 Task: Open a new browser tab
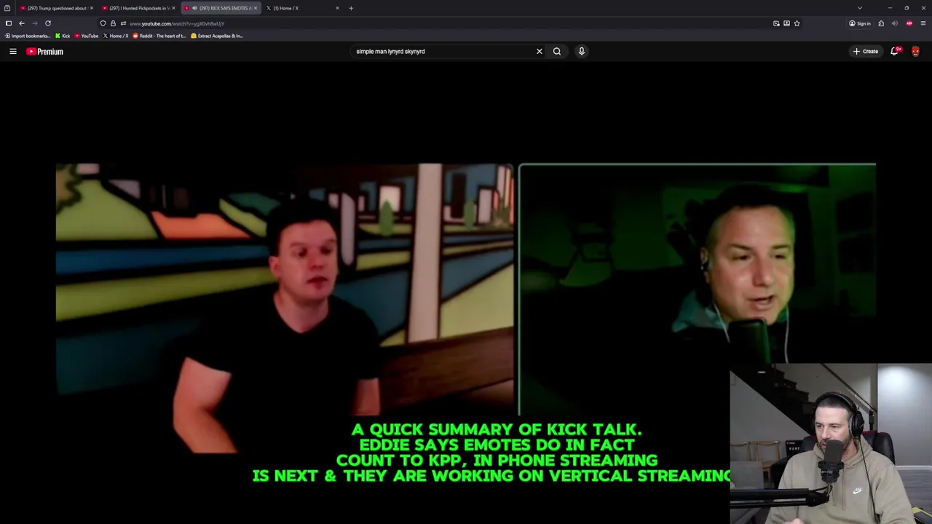(x=351, y=8)
